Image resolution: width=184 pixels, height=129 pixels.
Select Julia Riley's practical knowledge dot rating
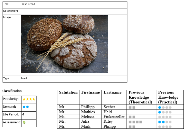click(165, 122)
